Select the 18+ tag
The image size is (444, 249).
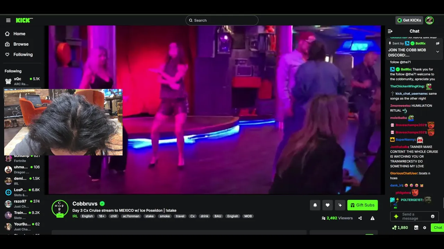point(102,216)
